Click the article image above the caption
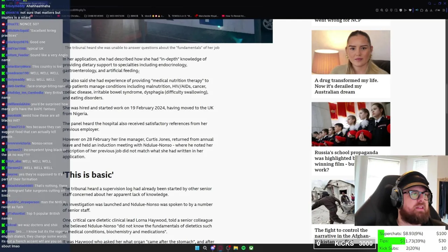 (168, 31)
